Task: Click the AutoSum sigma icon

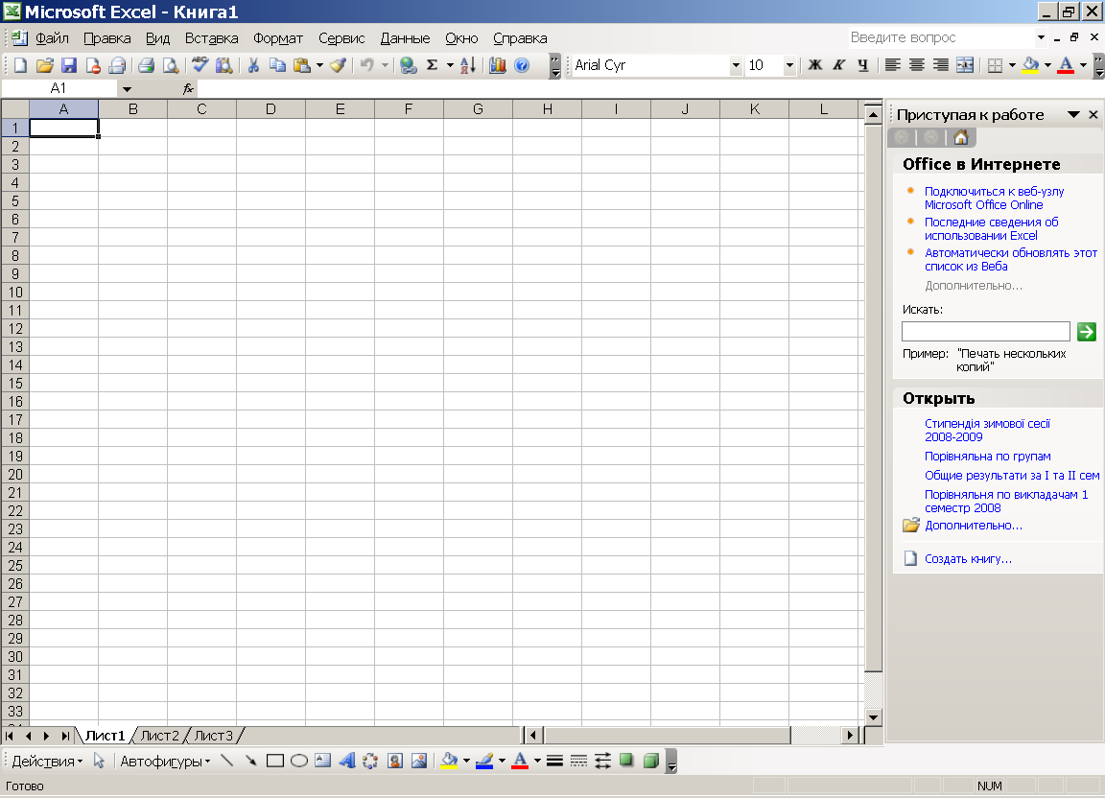Action: pos(432,65)
